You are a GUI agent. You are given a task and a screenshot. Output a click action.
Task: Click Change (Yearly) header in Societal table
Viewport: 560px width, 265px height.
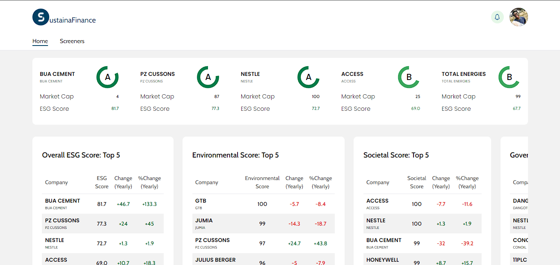pos(441,183)
